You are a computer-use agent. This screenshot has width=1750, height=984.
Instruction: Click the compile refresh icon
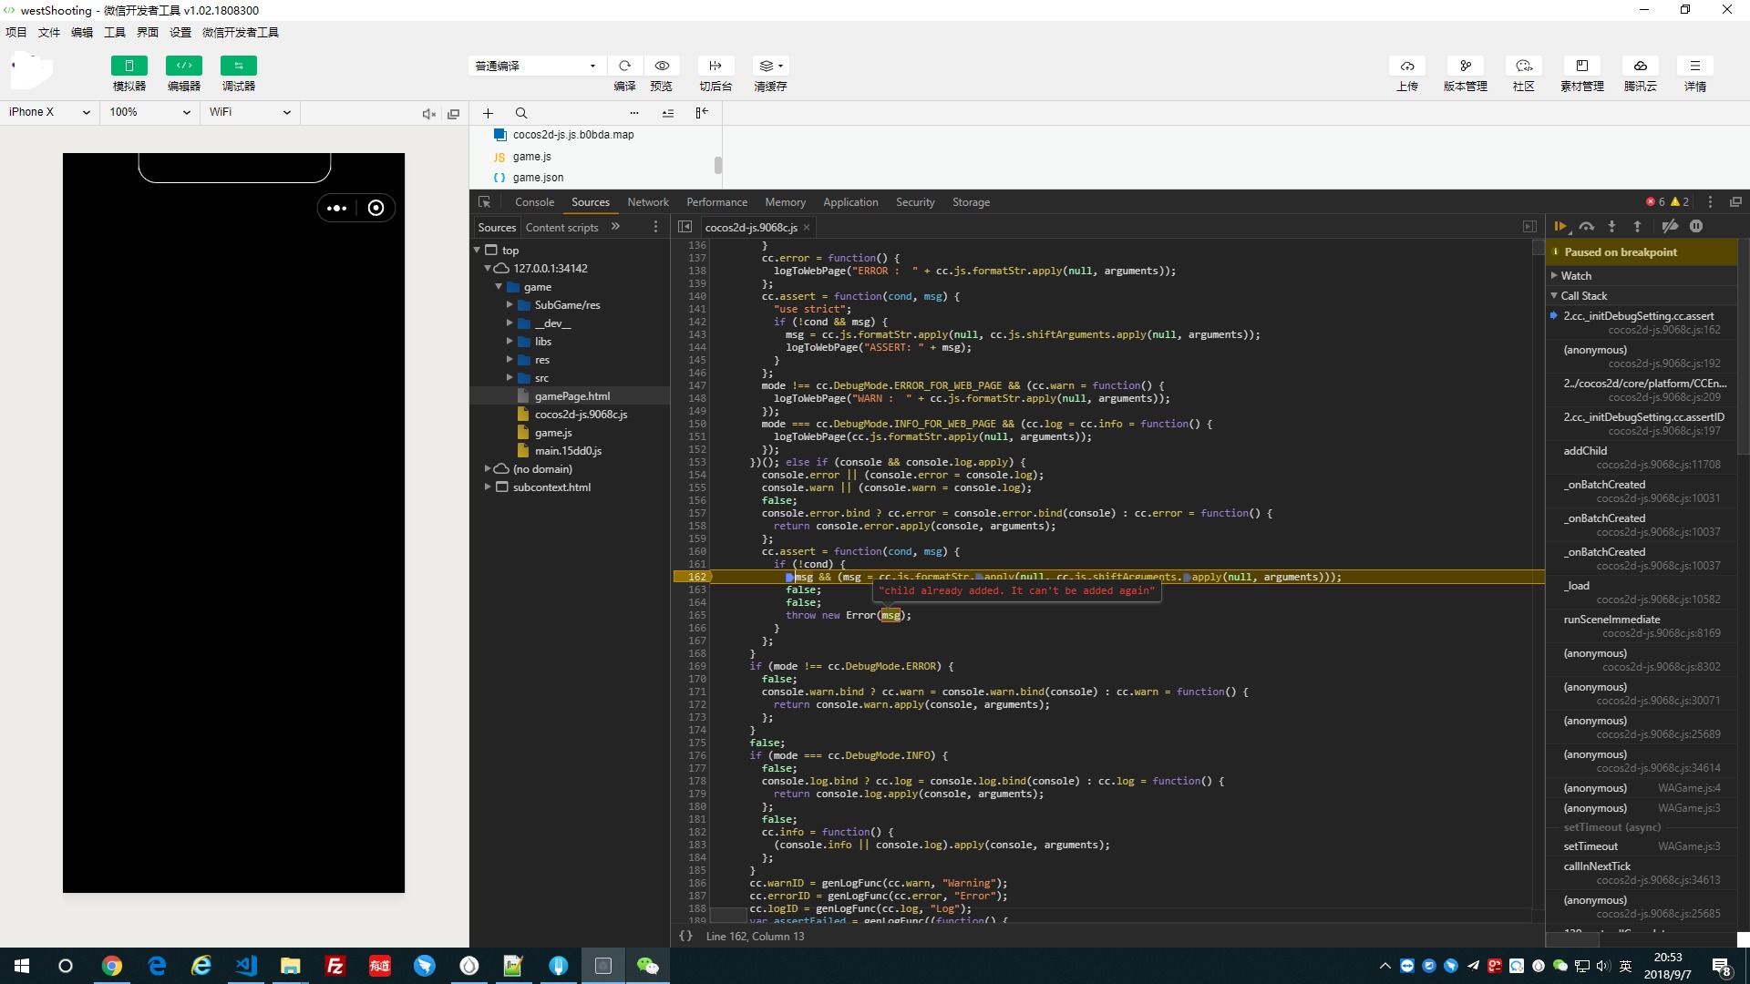[624, 66]
